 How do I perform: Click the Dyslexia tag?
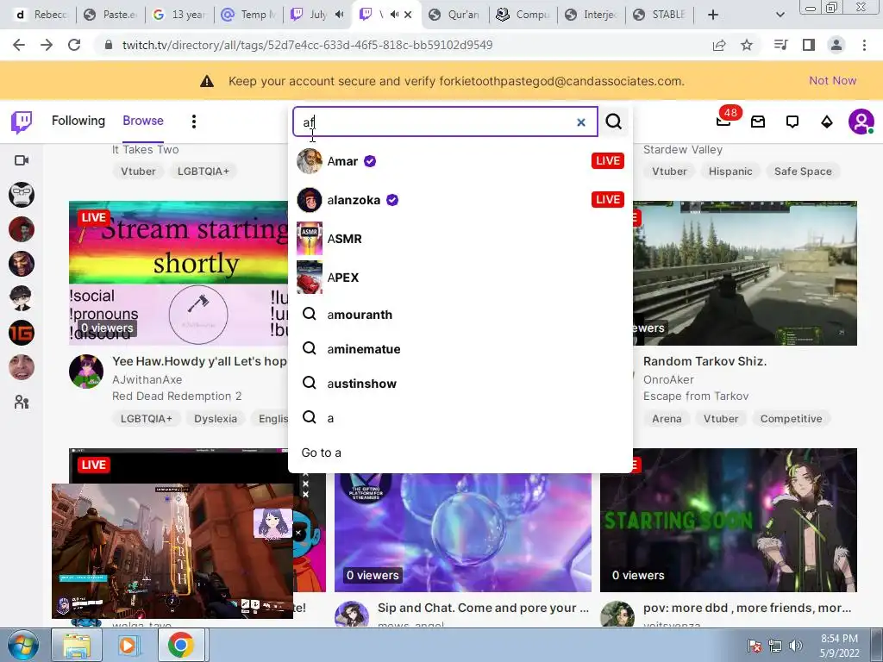pos(216,419)
